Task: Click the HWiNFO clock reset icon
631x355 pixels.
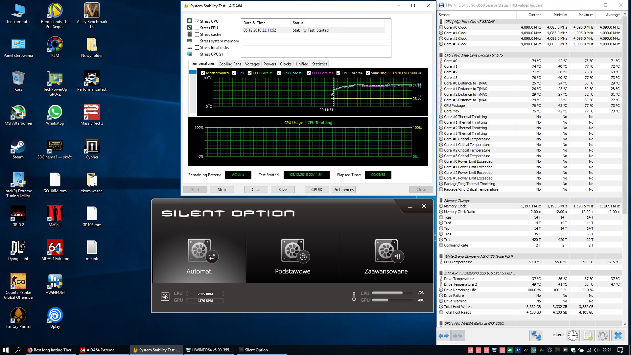Action: (573, 336)
